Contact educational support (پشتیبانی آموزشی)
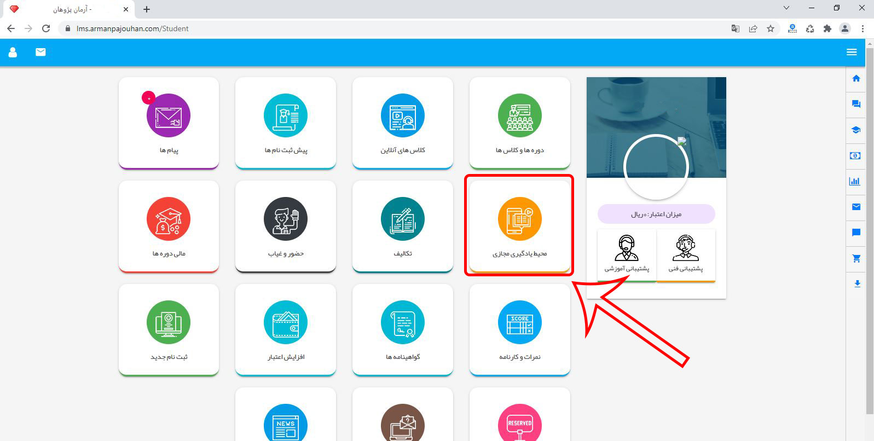The height and width of the screenshot is (441, 874). click(627, 255)
